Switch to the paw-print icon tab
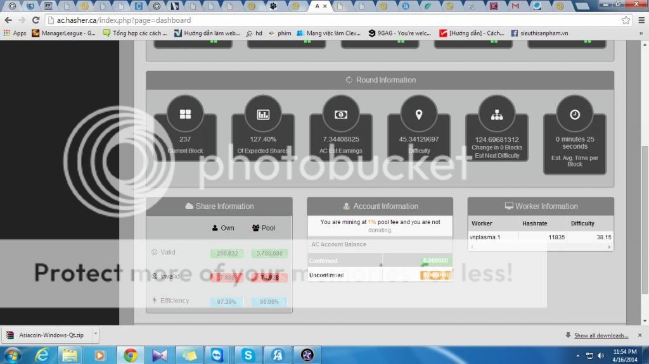The width and height of the screenshot is (649, 364). tap(273, 6)
